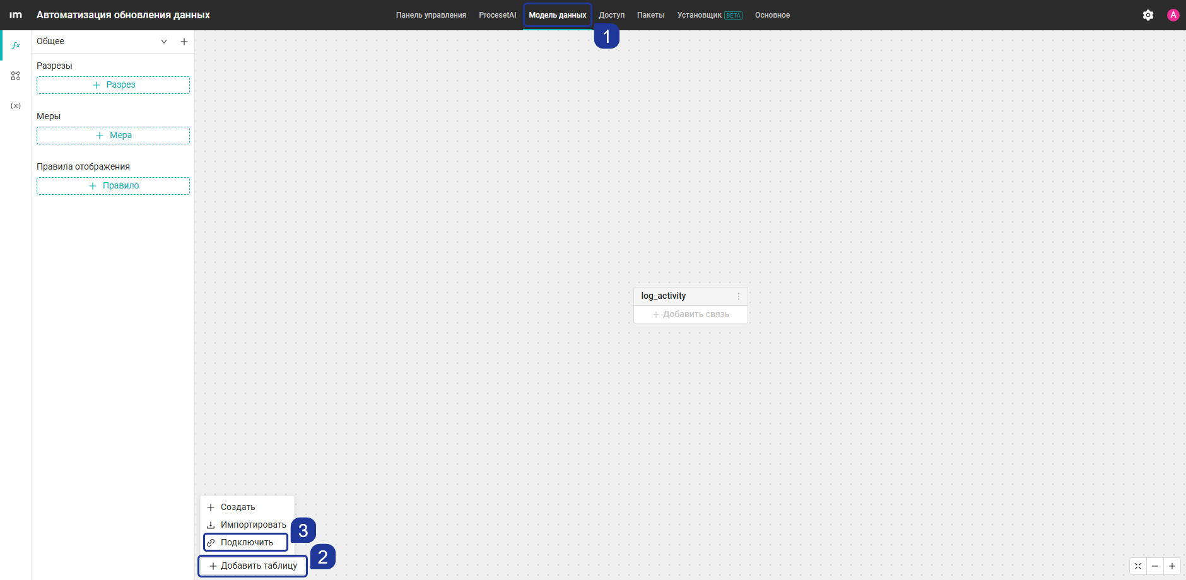
Task: Open the ProcesetAI tab
Action: click(x=497, y=15)
